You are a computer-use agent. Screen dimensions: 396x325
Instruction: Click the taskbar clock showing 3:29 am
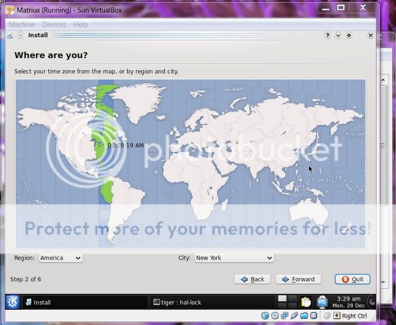click(x=348, y=302)
